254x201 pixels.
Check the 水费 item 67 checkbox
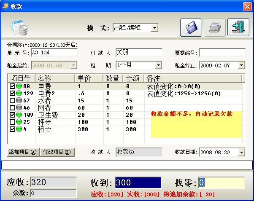(12, 100)
